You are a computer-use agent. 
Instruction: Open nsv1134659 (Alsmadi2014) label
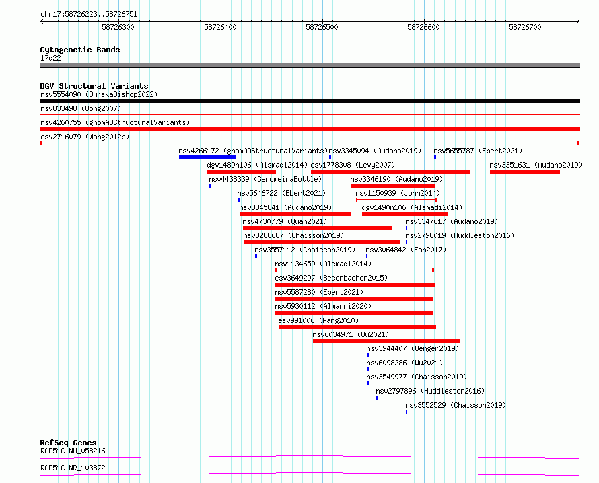pos(323,264)
